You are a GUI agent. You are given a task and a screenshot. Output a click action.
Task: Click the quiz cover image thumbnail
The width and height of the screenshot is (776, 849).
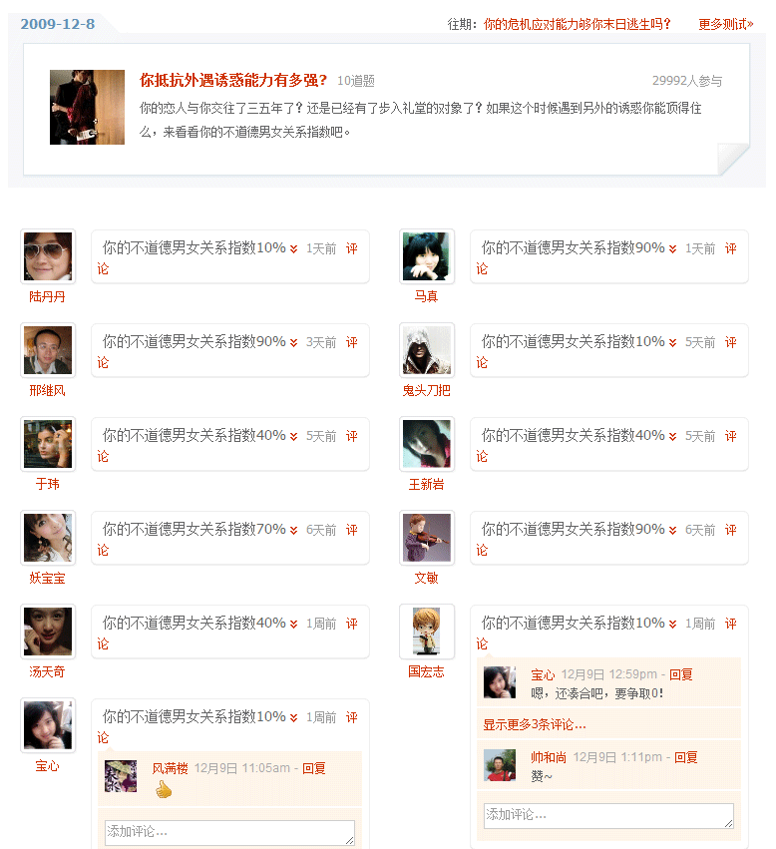tap(87, 107)
